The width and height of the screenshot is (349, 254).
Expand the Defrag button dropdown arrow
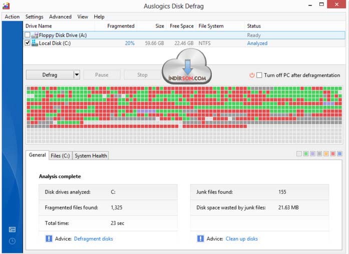(x=77, y=74)
